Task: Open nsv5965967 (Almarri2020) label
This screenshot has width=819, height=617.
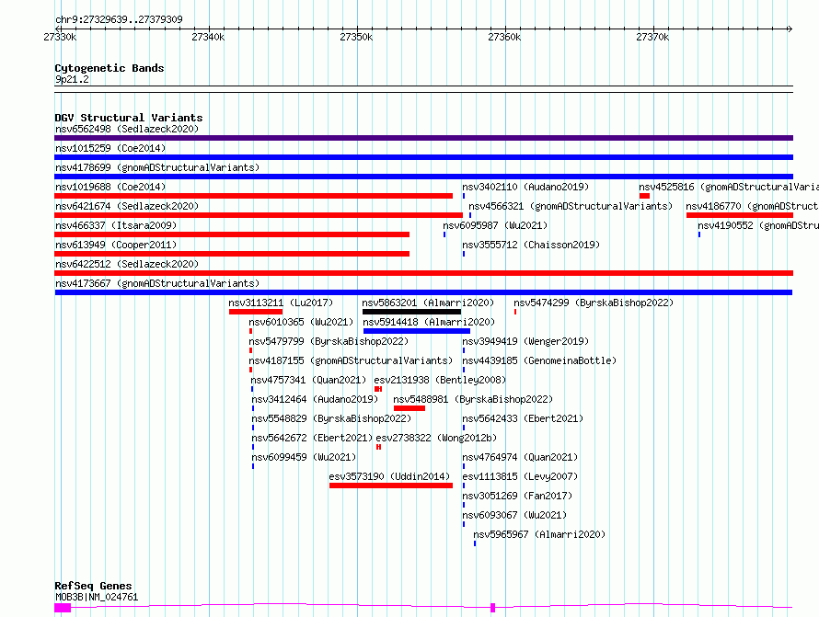Action: [x=539, y=534]
